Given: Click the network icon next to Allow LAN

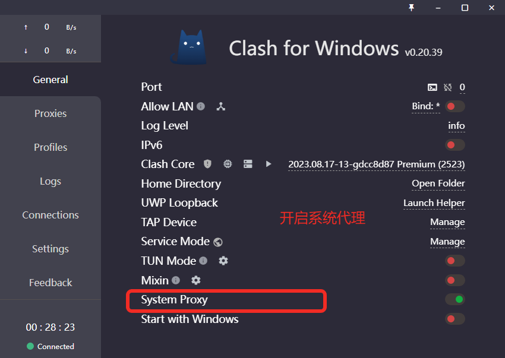Looking at the screenshot, I should click(x=220, y=106).
